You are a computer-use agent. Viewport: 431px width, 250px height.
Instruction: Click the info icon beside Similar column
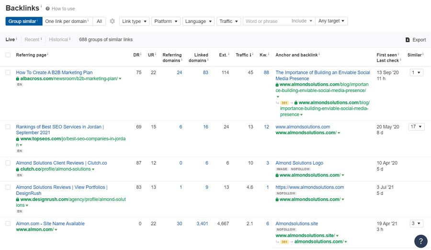423,54
